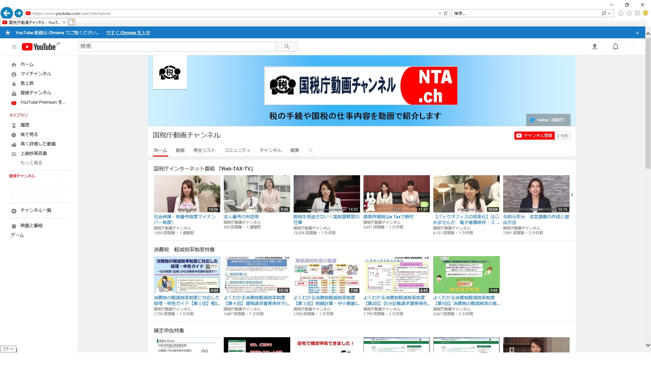Play the 9:53 経理・申告ガイド thumbnail

pyautogui.click(x=187, y=275)
